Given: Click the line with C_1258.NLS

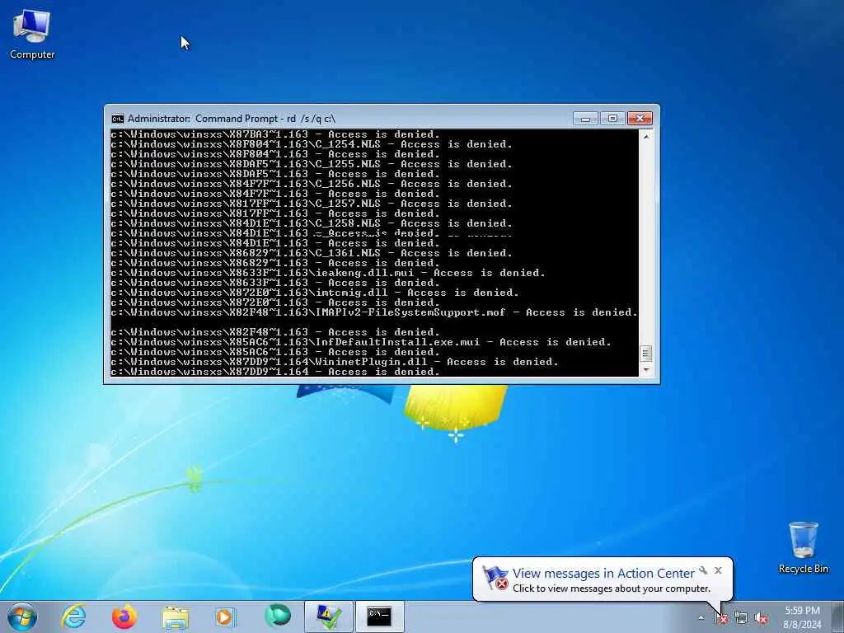Looking at the screenshot, I should click(312, 223).
